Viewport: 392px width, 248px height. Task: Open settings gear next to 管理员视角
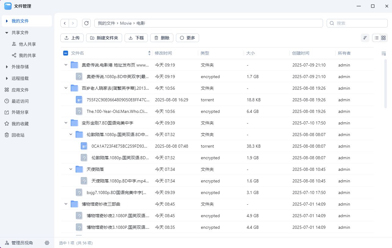[x=47, y=243]
